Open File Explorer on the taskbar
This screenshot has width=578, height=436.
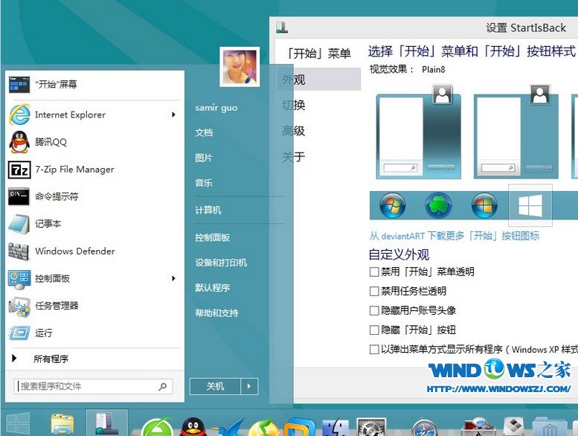[62, 424]
